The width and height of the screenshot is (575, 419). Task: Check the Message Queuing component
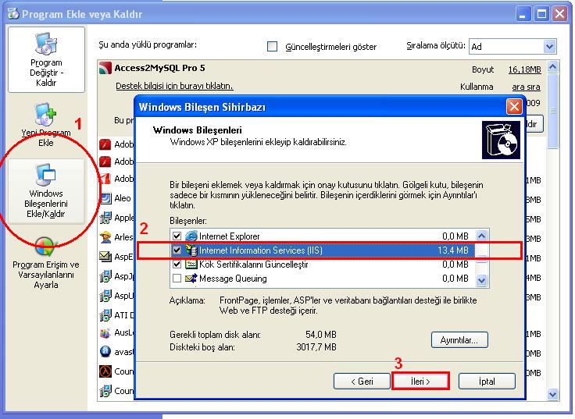[x=177, y=279]
